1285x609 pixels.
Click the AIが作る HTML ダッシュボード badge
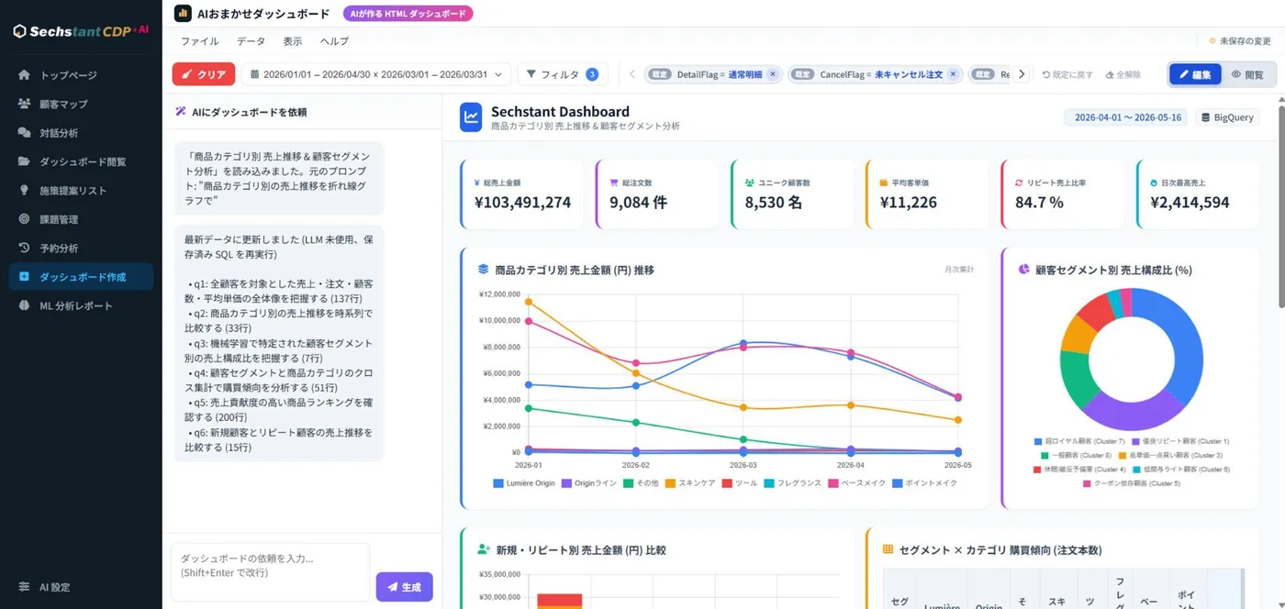tap(408, 14)
